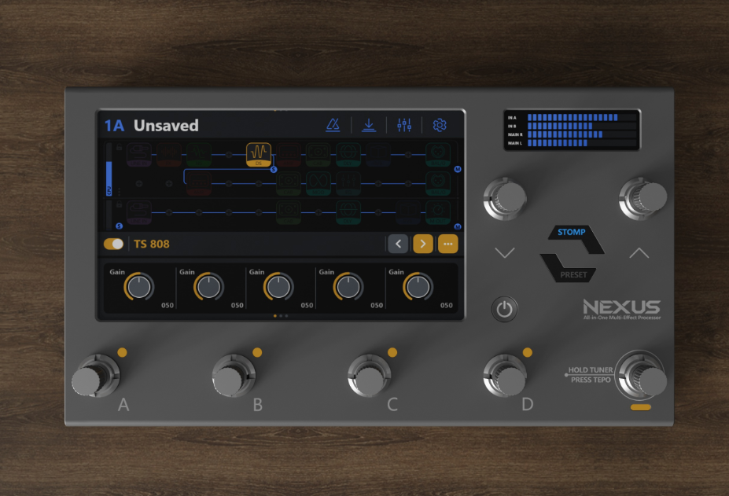Select the MOD infinity-symbol effect block
Screen dimensions: 729x496
tap(318, 183)
